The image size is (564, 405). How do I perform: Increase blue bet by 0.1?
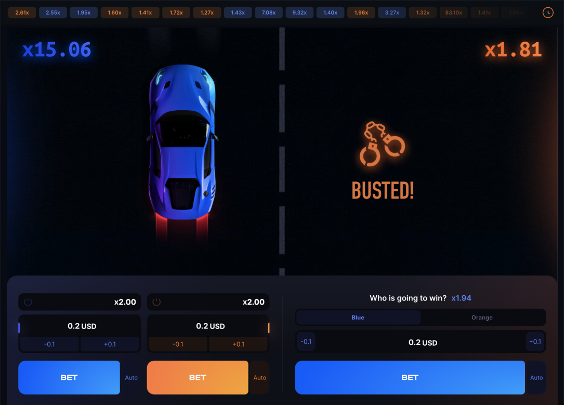[x=110, y=344]
